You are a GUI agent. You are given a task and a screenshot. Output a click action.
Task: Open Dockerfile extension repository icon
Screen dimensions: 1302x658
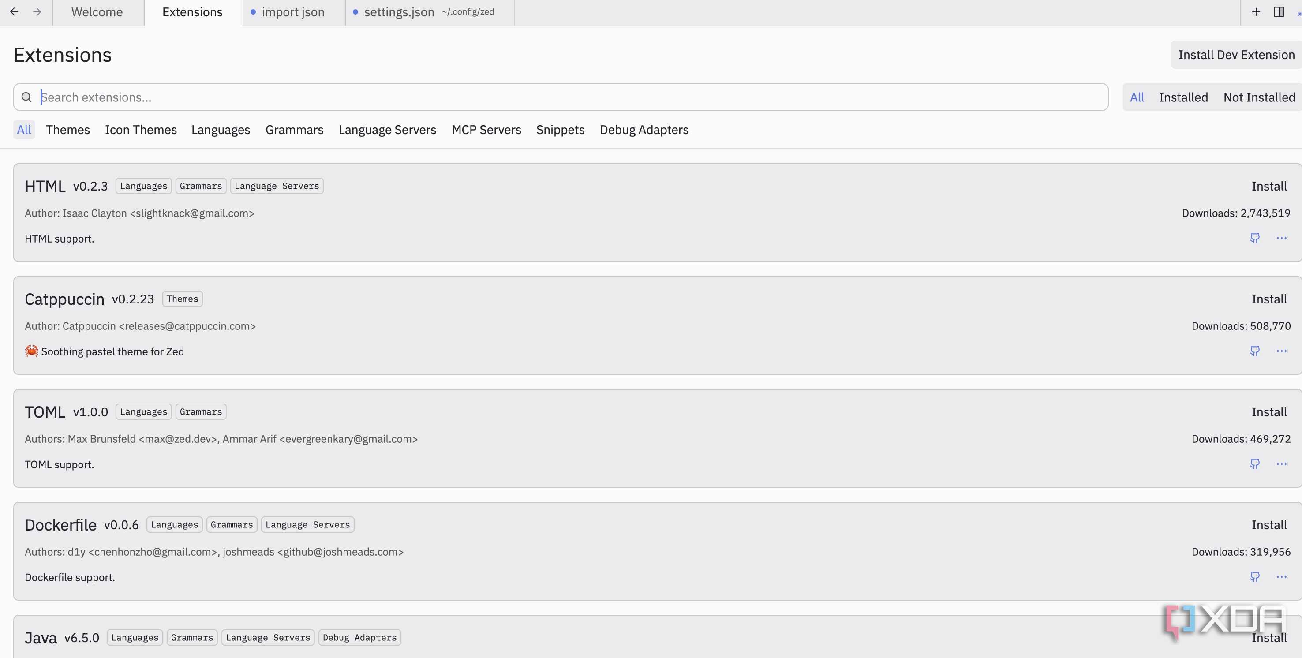tap(1254, 576)
